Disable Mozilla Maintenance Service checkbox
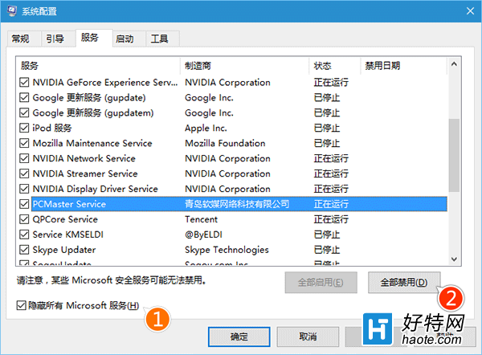Viewport: 482px width, 355px height. pyautogui.click(x=24, y=143)
